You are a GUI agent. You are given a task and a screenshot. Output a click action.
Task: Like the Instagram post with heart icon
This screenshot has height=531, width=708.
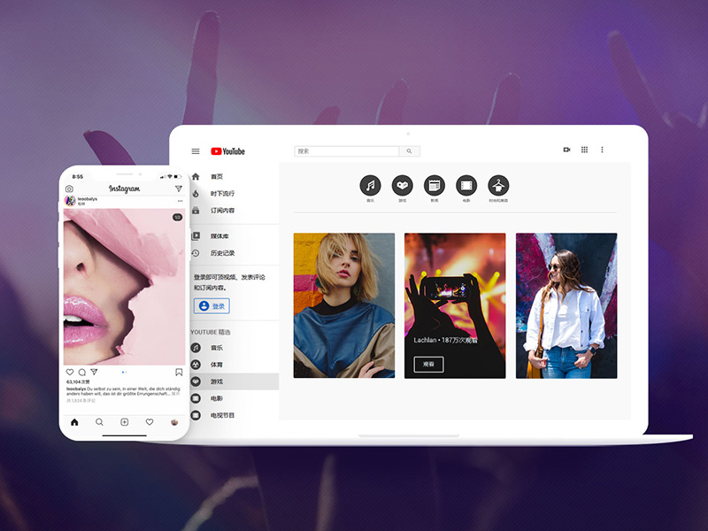pos(70,372)
